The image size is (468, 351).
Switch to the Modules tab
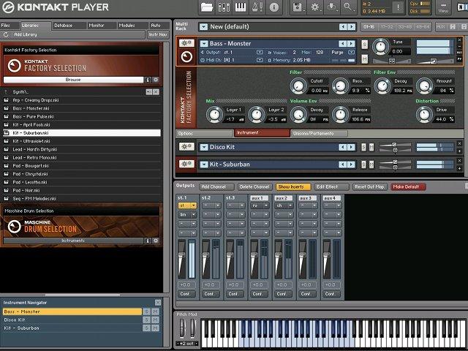132,26
